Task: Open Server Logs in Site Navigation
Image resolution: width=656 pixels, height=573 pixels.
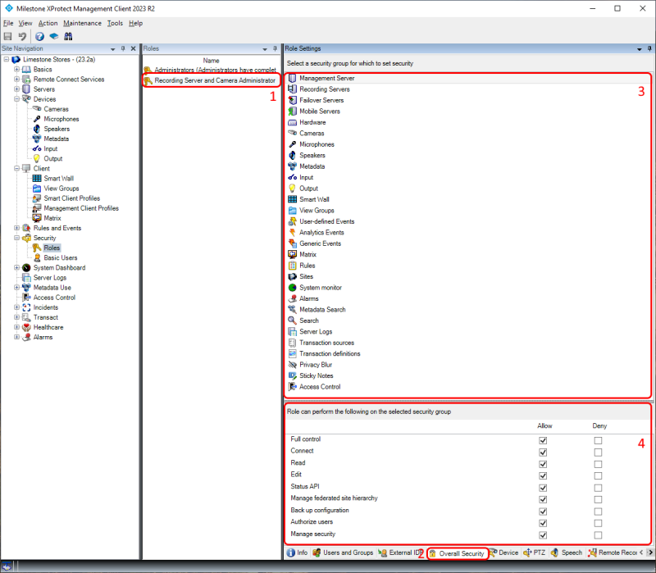Action: coord(50,278)
